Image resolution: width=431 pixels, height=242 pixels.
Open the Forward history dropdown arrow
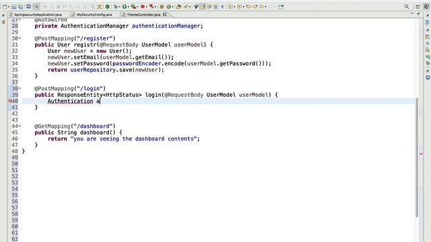coord(275,7)
